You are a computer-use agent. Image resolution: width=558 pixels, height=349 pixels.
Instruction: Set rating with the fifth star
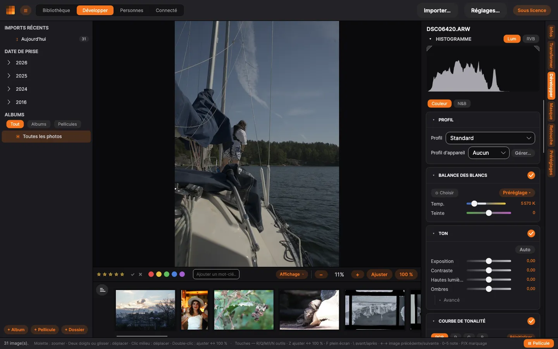point(122,275)
